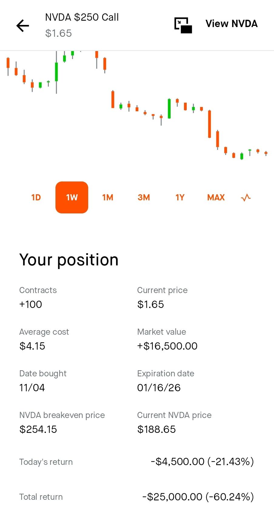Viewport: 274px width, 525px height.
Task: Tap the Total return row
Action: (x=137, y=497)
